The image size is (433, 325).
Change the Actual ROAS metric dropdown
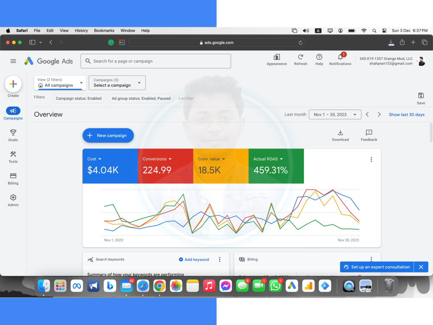click(268, 159)
